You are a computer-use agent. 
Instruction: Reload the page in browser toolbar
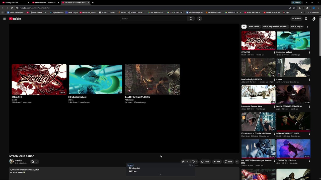12,8
